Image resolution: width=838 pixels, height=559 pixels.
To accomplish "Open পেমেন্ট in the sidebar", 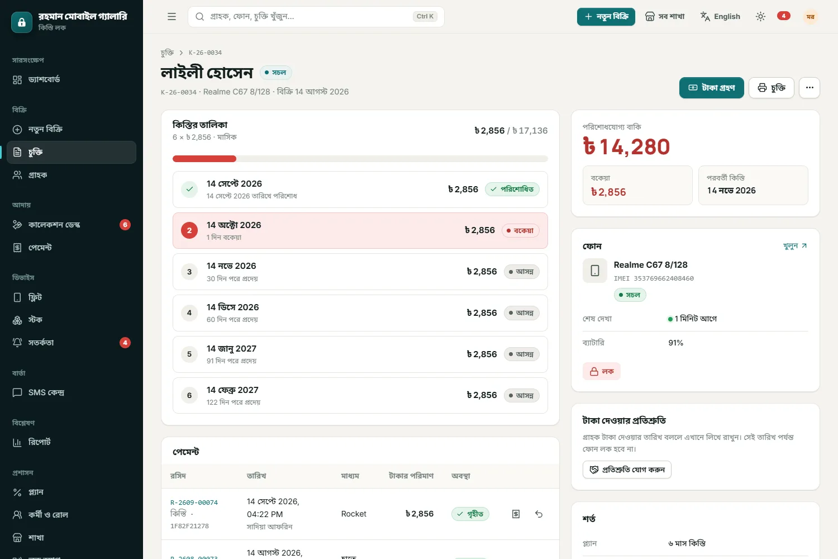I will 72,248.
